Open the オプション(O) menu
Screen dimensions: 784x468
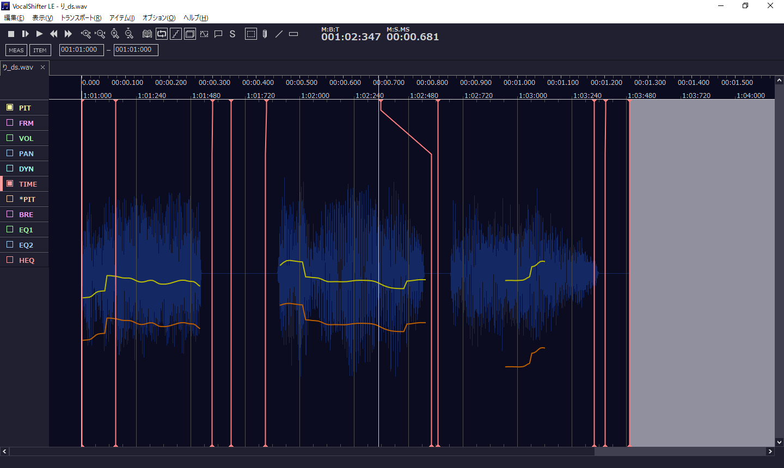point(159,18)
